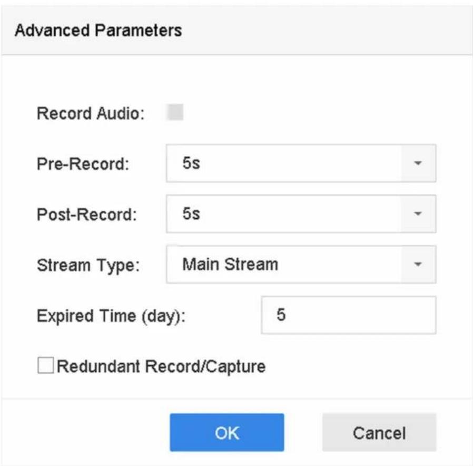Viewport: 473px width, 466px height.
Task: Click the Stream Type label
Action: pos(88,266)
